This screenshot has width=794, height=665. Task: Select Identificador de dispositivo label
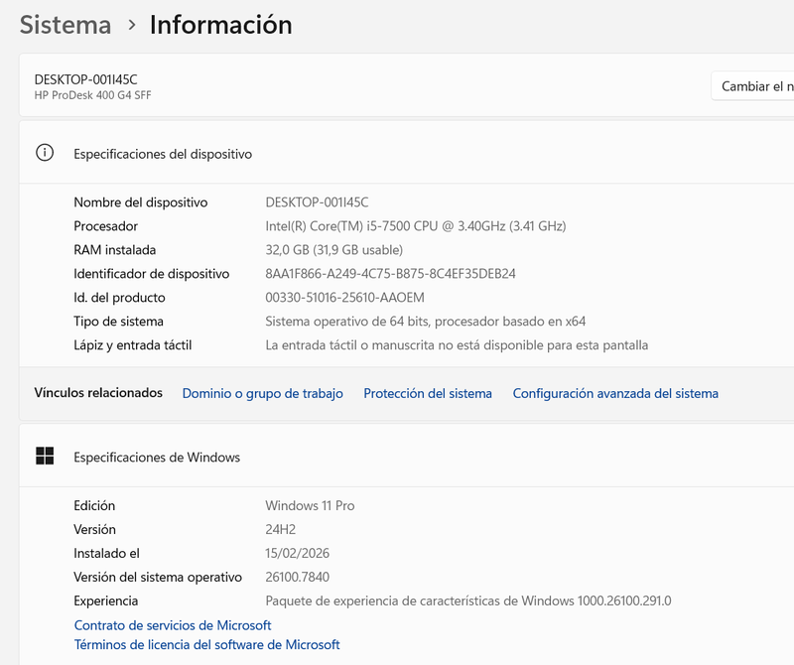tap(152, 274)
